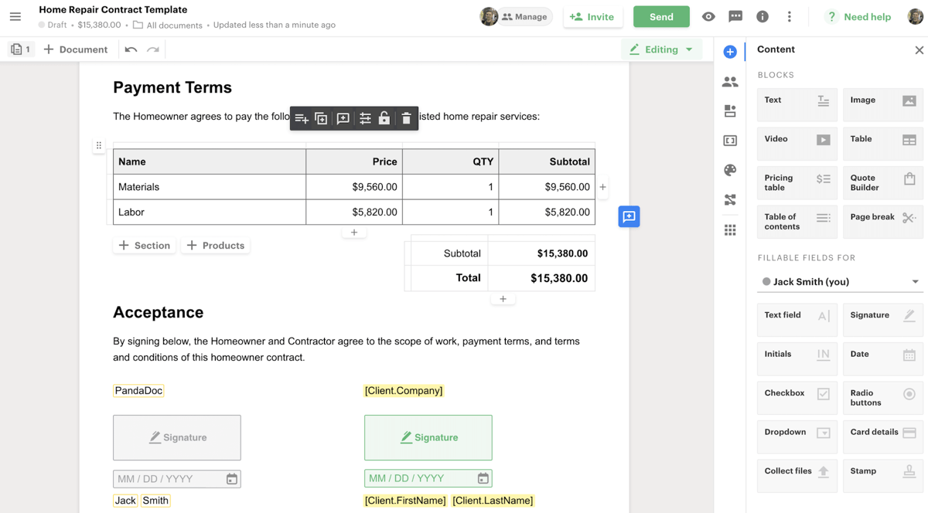Duplicate block via floating toolbar

pos(321,118)
